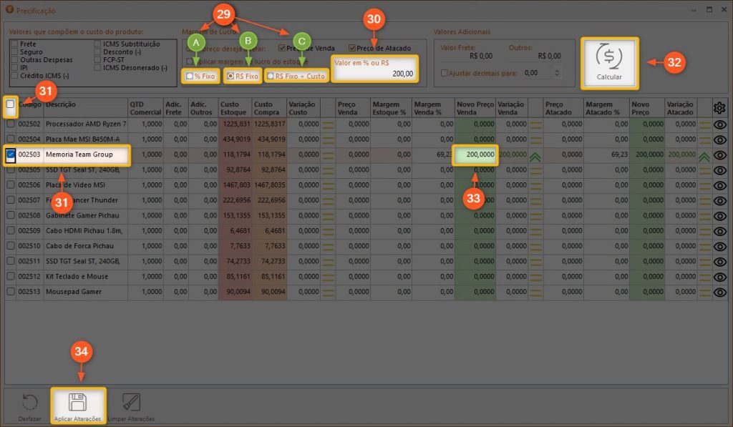Viewport: 733px width, 427px height.
Task: Uncheck the Preço de Atacado checkbox
Action: pyautogui.click(x=351, y=49)
